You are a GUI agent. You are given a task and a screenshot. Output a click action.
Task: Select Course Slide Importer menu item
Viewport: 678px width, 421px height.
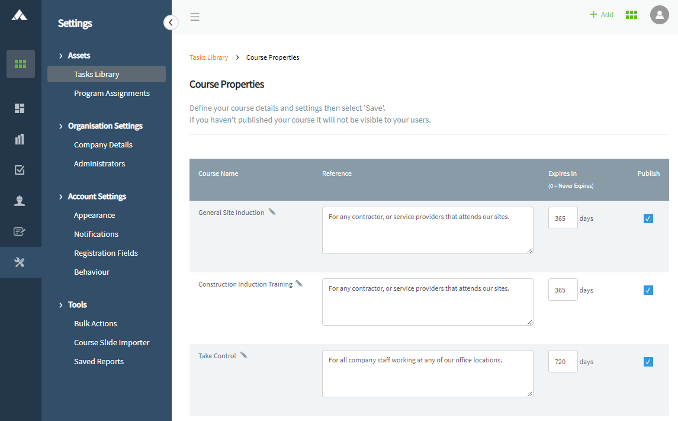112,343
